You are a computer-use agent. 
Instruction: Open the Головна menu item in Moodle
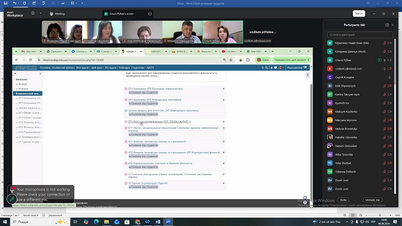(45, 68)
